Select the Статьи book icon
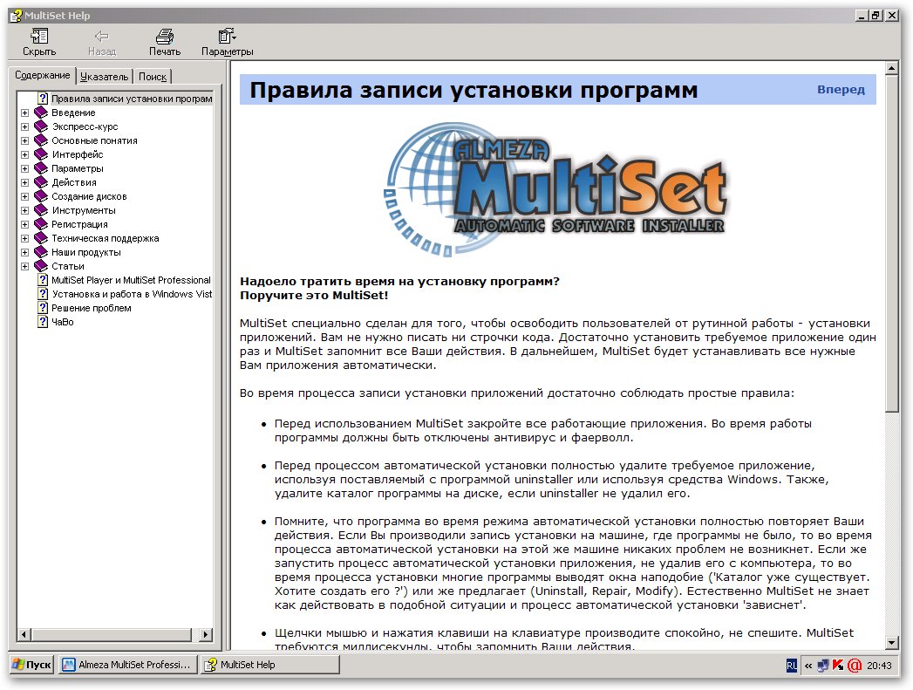Image resolution: width=913 pixels, height=690 pixels. point(41,266)
